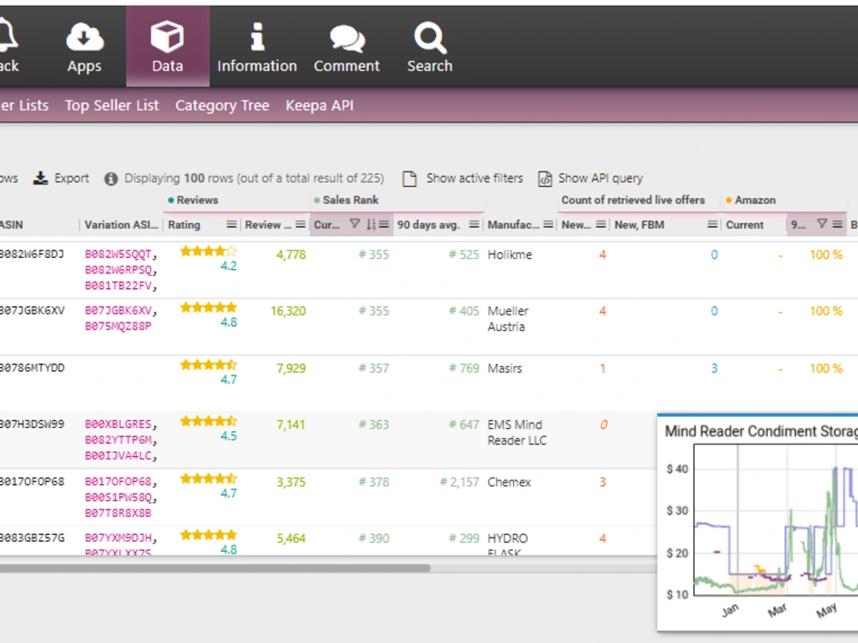Open Current sales rank column menu icon
Image resolution: width=858 pixels, height=643 pixels.
point(384,225)
